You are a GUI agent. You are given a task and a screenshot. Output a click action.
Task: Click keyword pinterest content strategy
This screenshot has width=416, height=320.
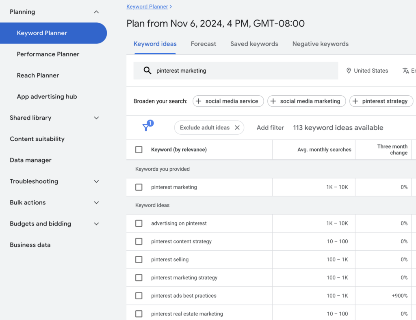coord(181,242)
